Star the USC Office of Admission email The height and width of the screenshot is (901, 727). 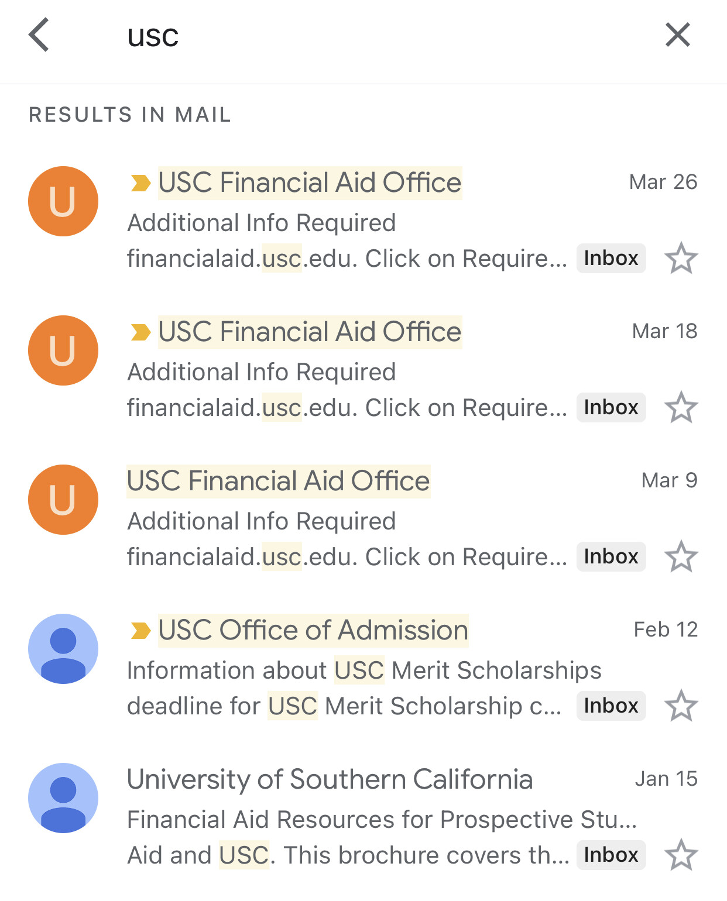pos(681,706)
